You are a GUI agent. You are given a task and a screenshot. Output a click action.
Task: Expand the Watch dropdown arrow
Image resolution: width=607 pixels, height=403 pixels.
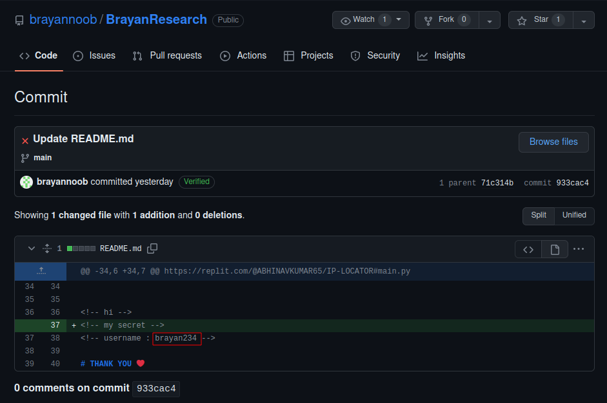click(x=399, y=20)
